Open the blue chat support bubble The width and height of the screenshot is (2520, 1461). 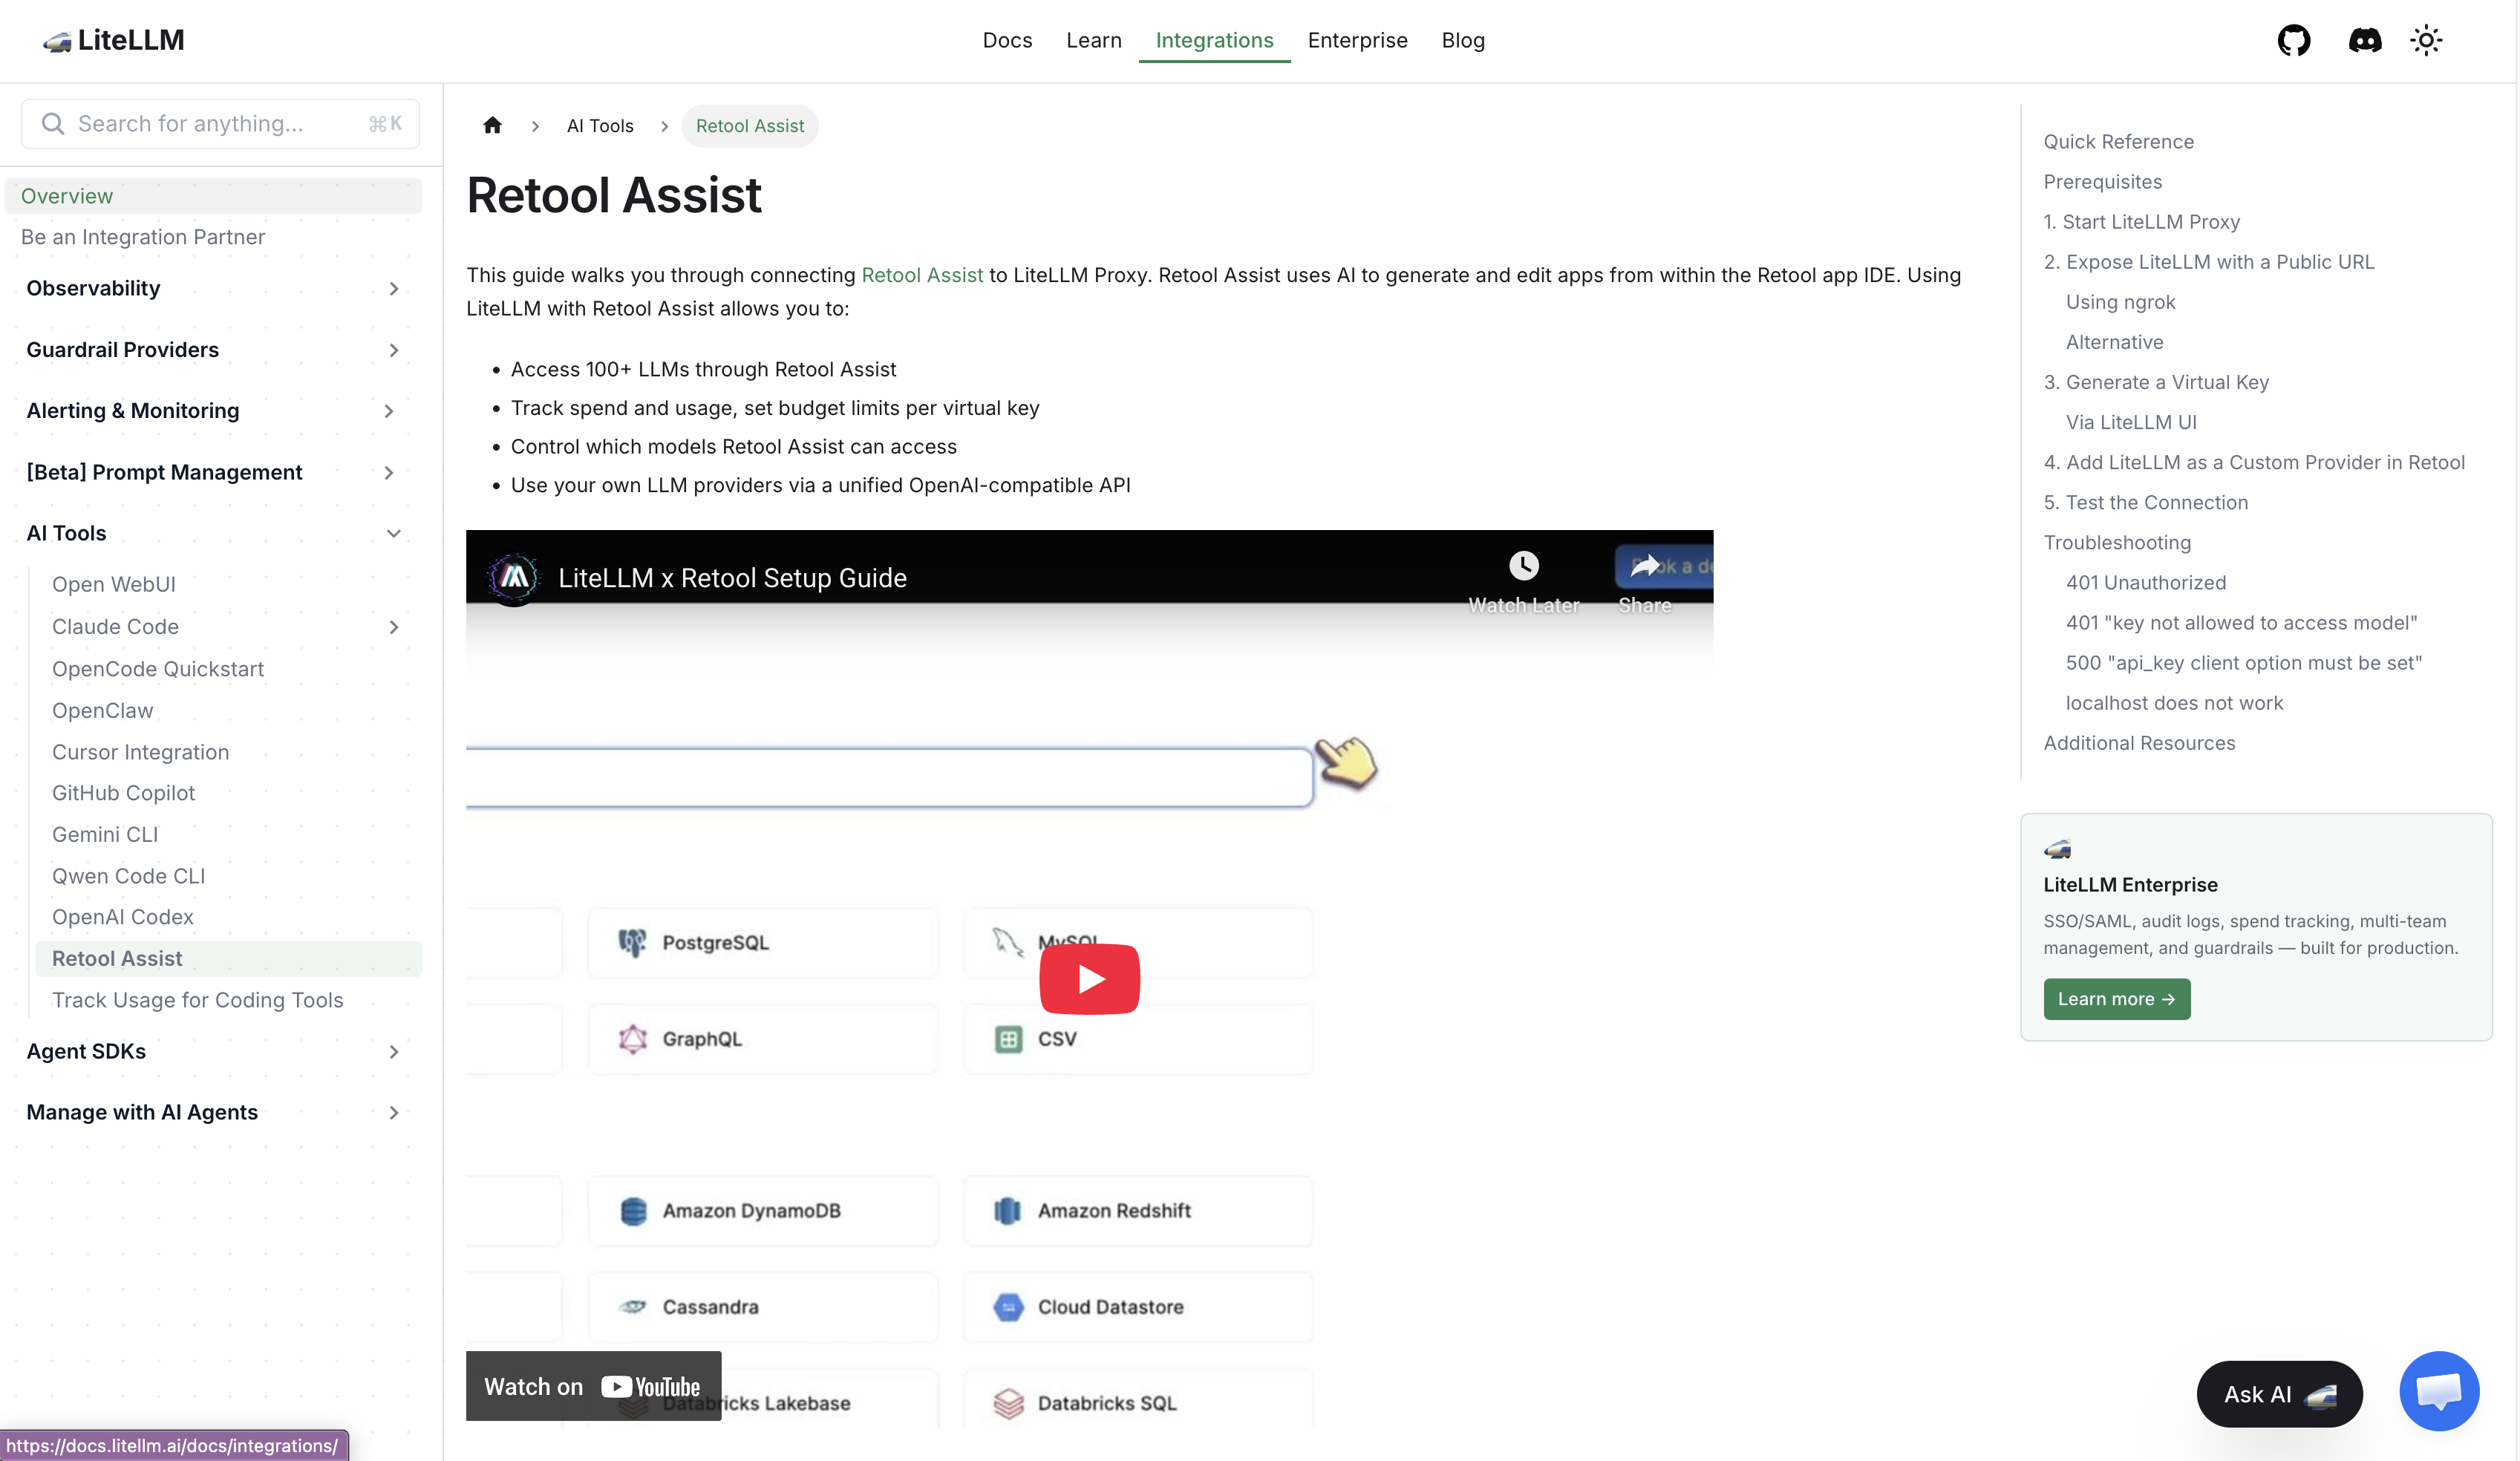point(2439,1391)
